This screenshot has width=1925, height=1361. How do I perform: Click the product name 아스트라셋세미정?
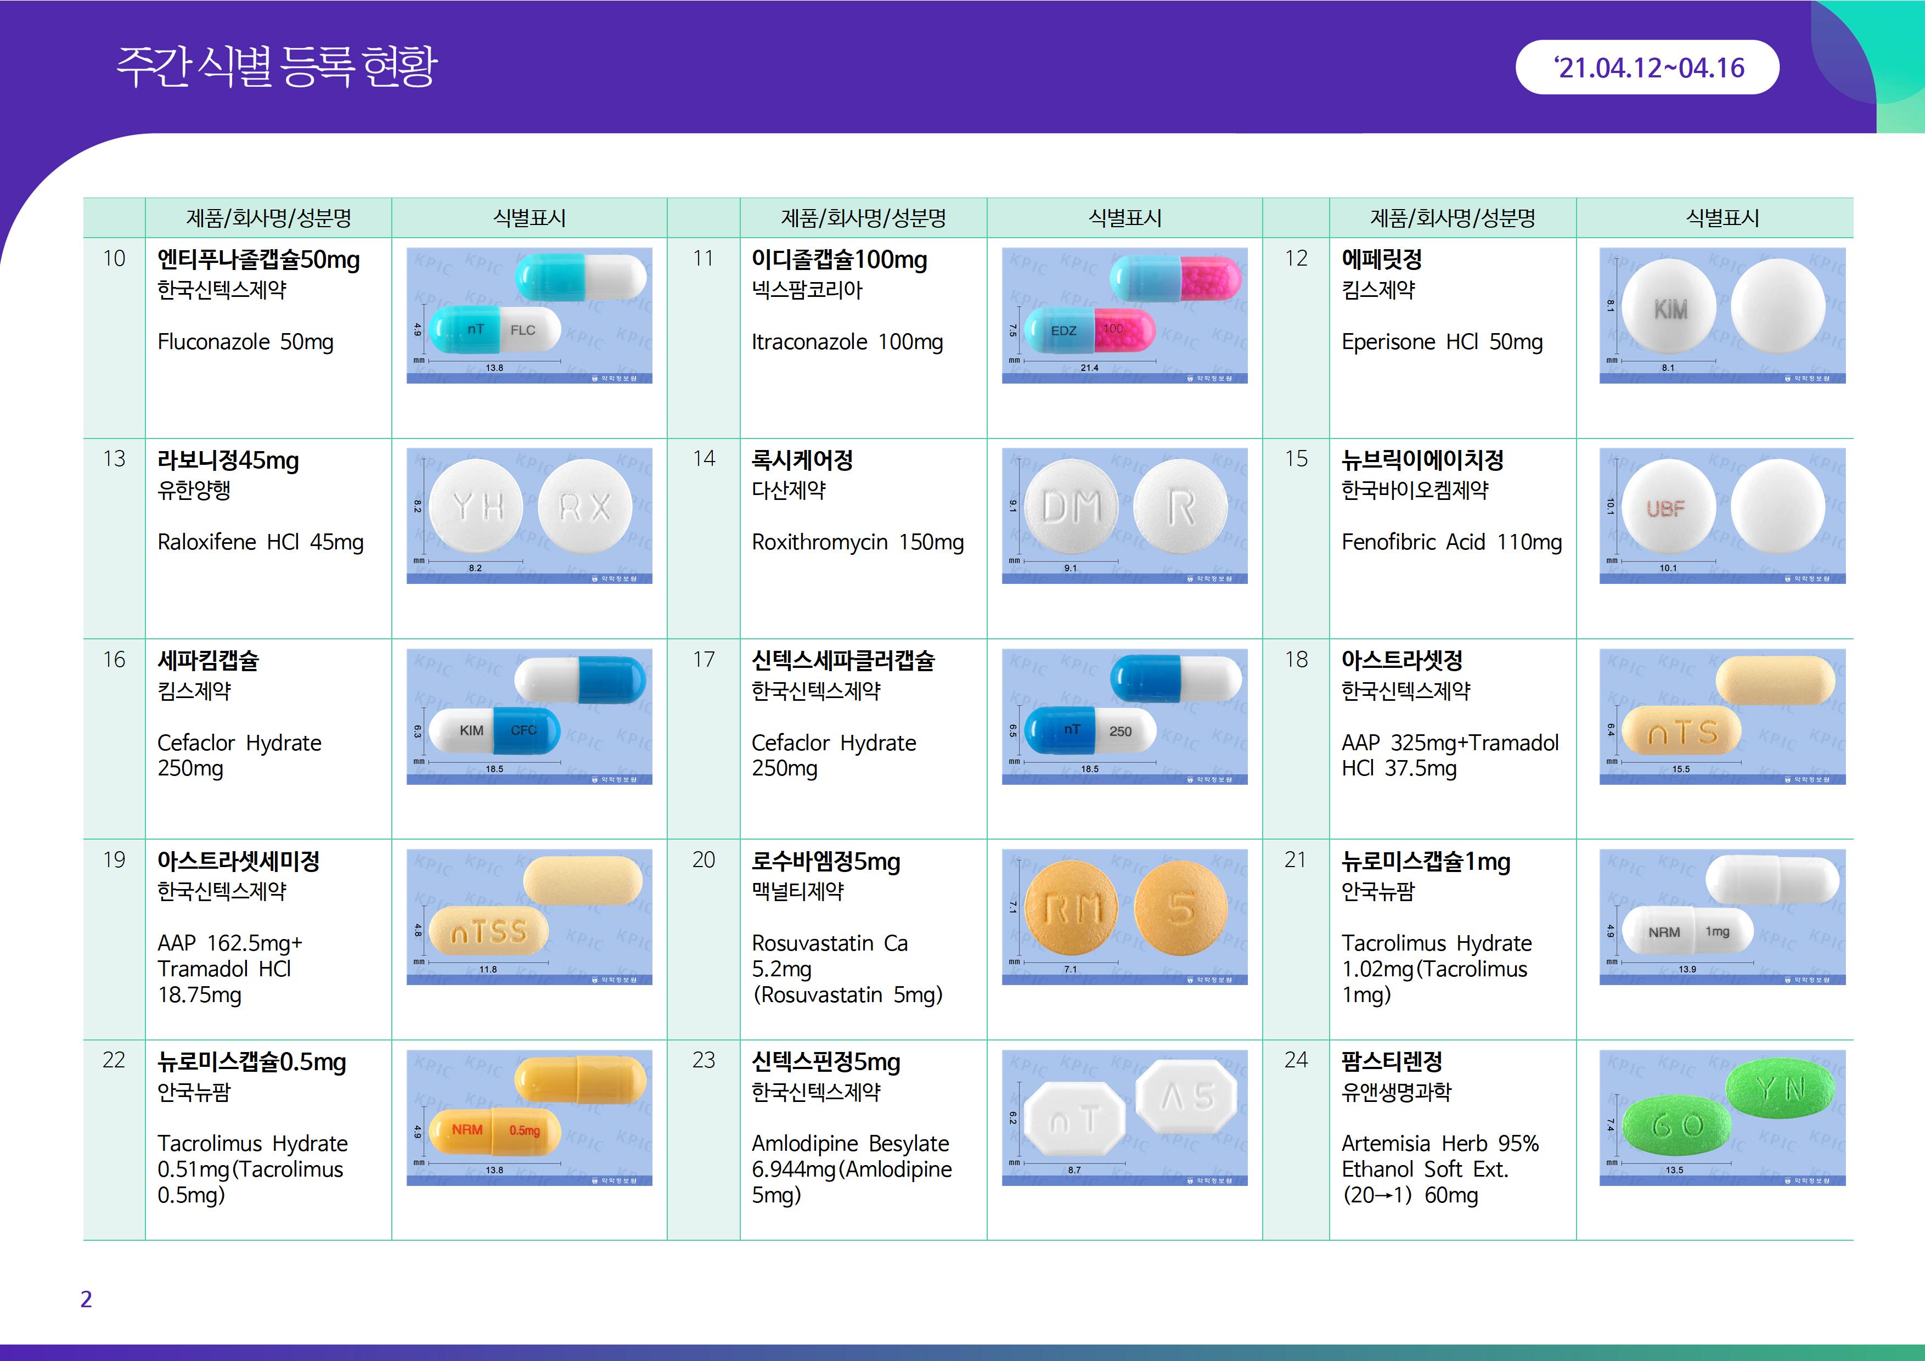coord(238,861)
